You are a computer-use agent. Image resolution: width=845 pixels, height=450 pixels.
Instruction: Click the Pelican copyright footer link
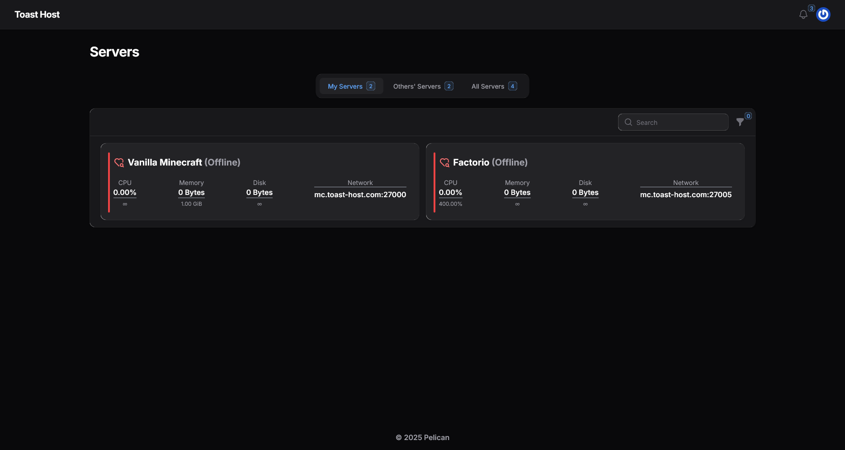coord(422,437)
